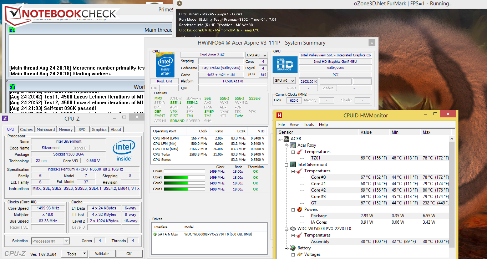Open the Memory tab in CPU-Z

click(66, 129)
